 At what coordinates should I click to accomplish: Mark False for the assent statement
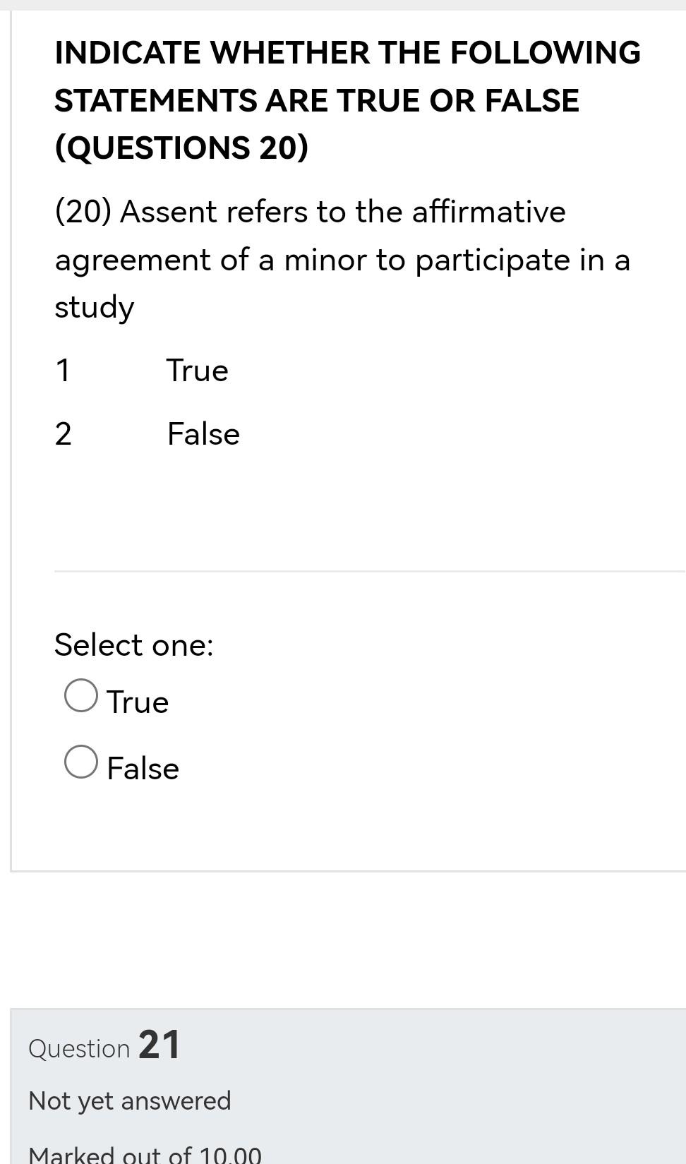(x=80, y=761)
